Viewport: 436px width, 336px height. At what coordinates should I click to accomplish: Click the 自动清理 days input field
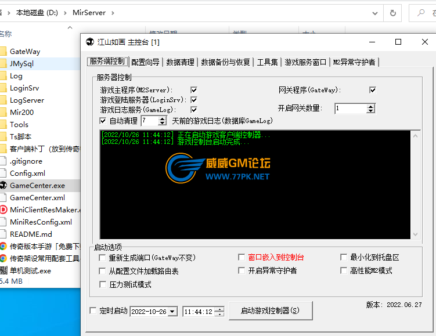[150, 121]
